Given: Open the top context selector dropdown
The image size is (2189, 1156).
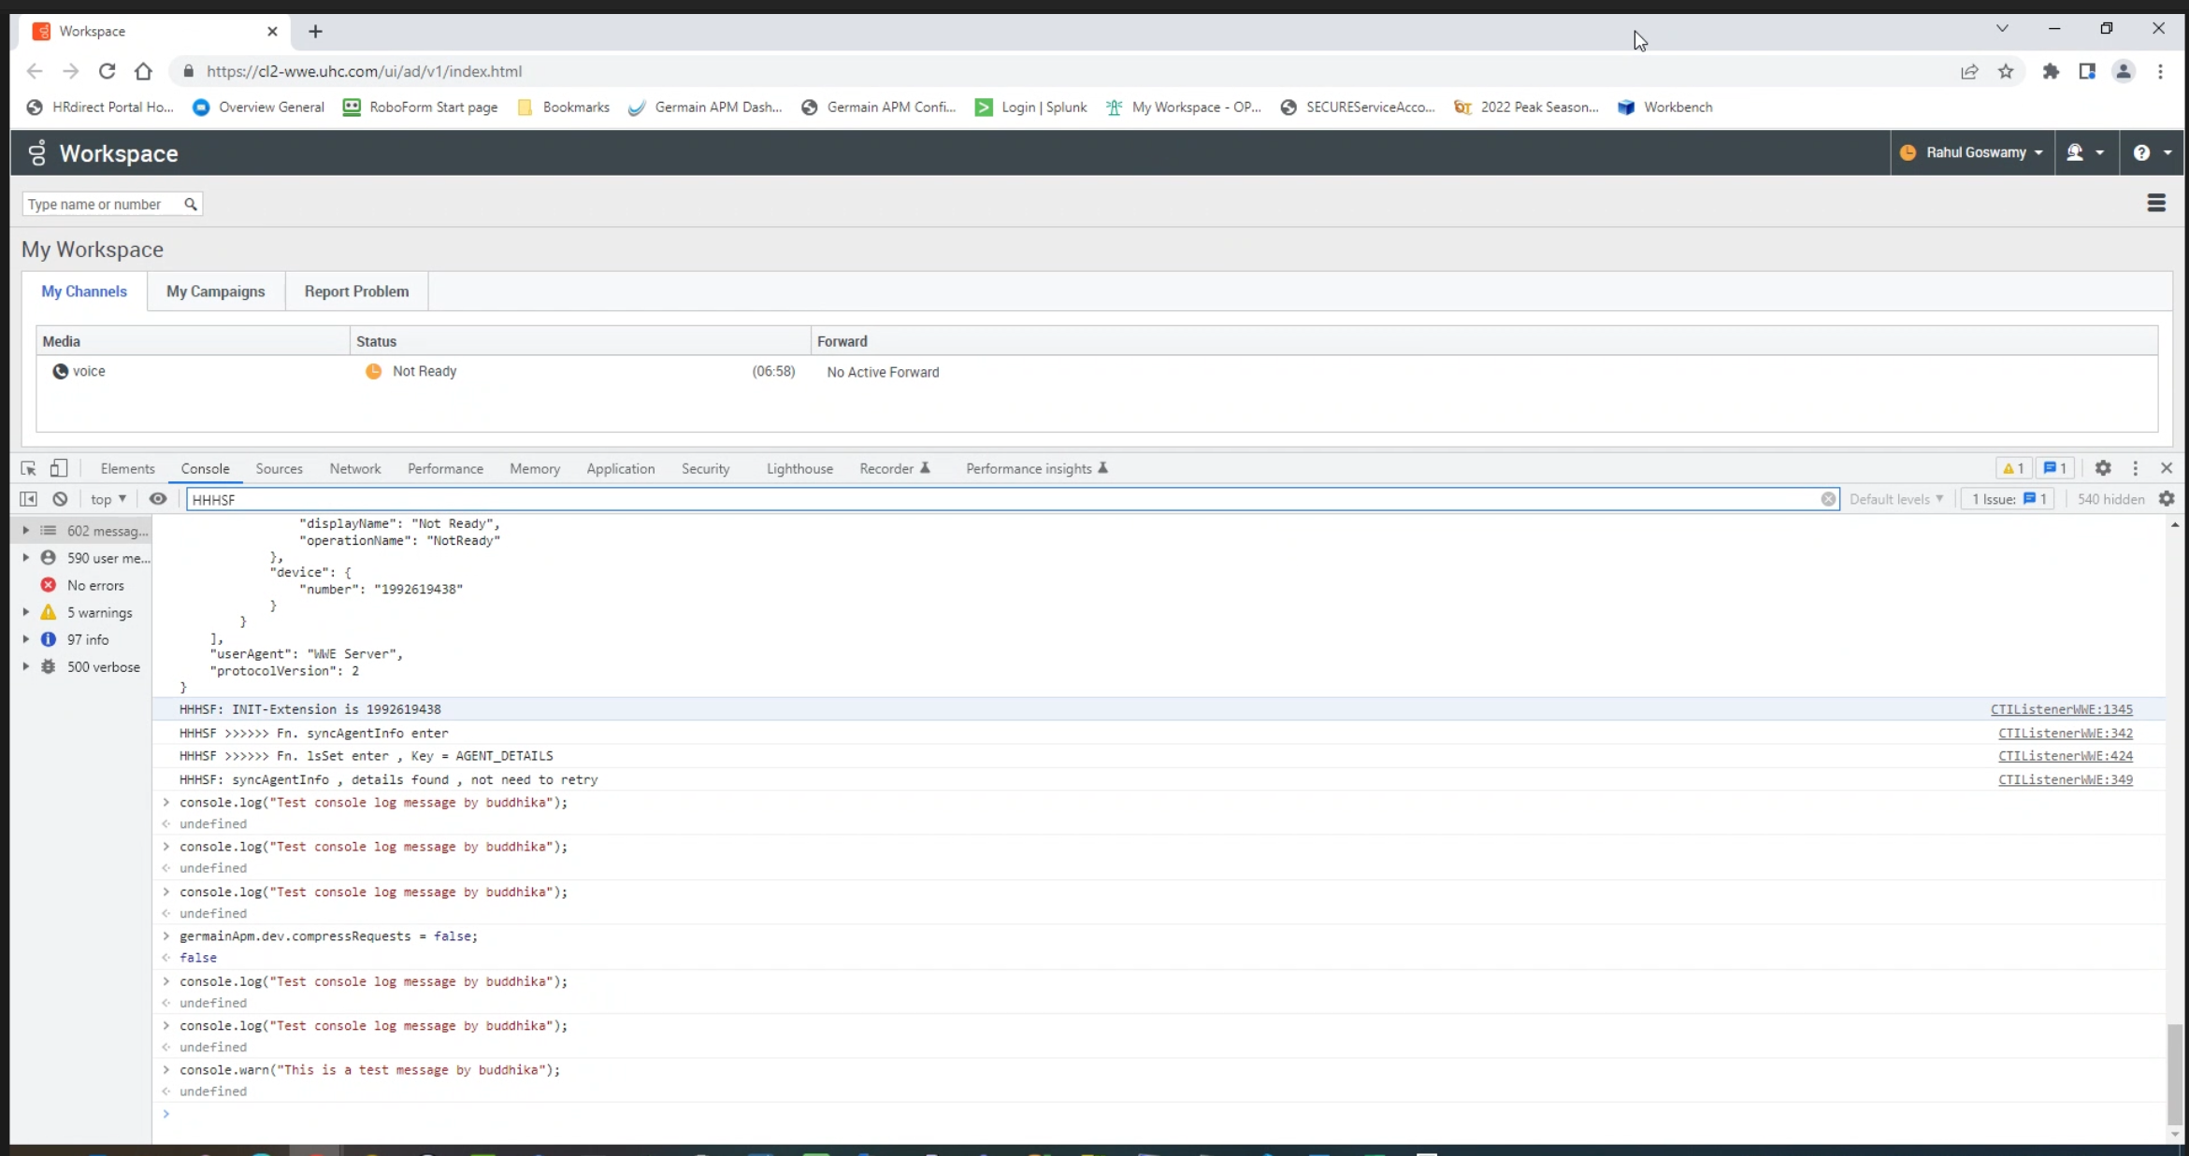Looking at the screenshot, I should tap(108, 499).
